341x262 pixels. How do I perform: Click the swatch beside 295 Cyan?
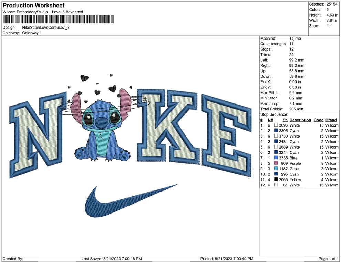tap(276, 174)
